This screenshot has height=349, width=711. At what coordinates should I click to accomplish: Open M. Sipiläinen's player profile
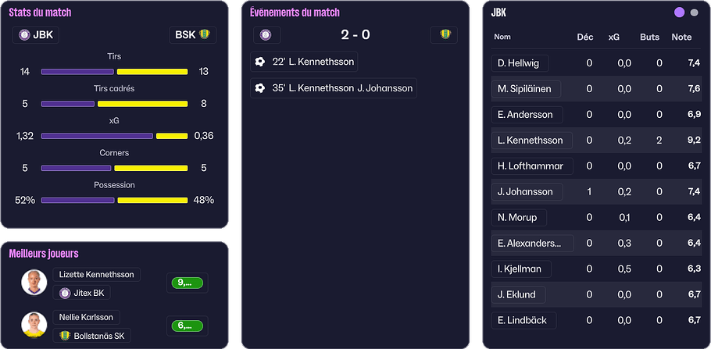tap(524, 89)
